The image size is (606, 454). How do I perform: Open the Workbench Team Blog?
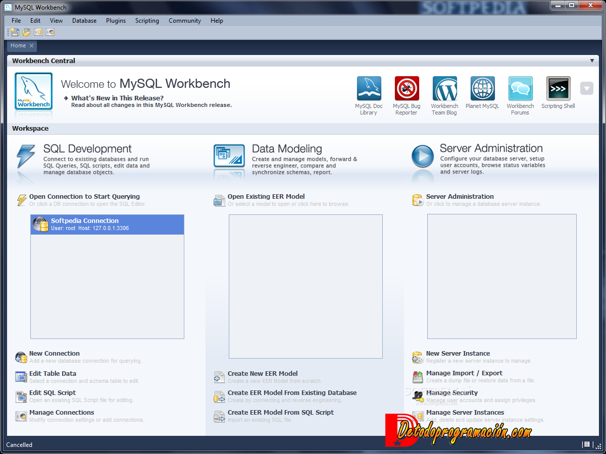444,89
